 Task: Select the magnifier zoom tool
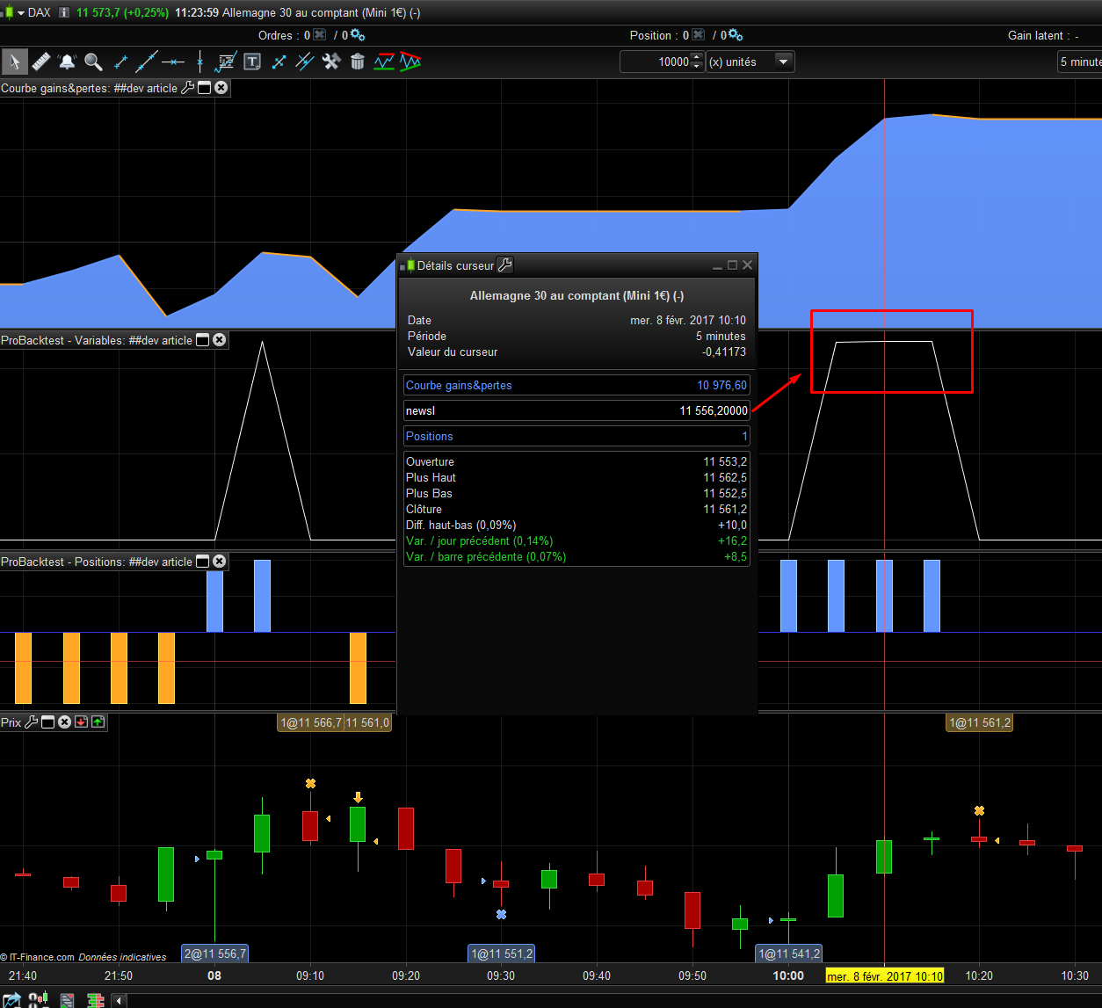93,62
